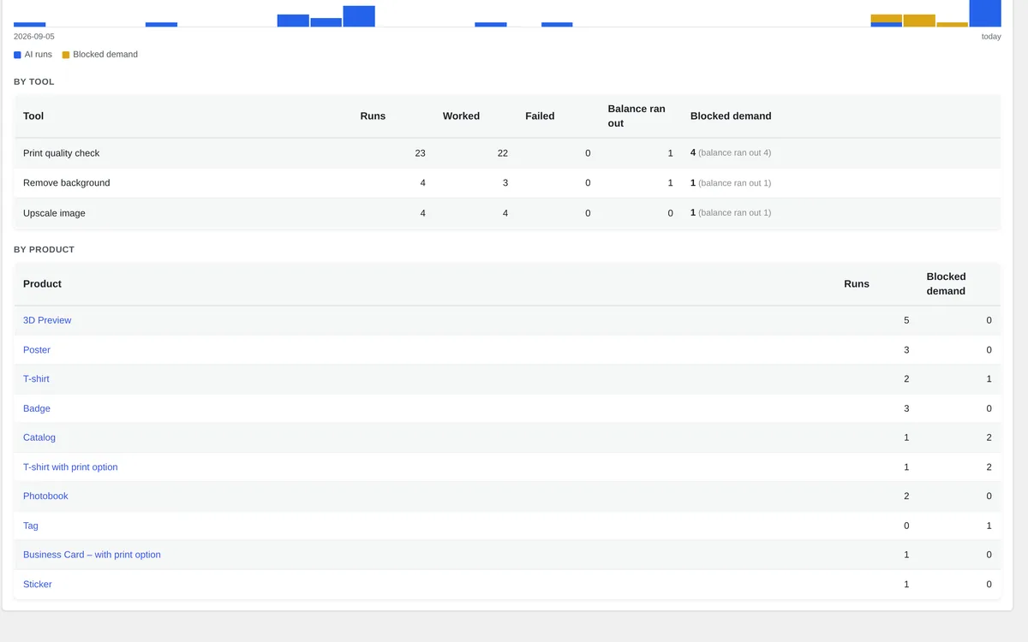Click the '2026-09-05' chart axis label
The image size is (1028, 642).
(34, 37)
